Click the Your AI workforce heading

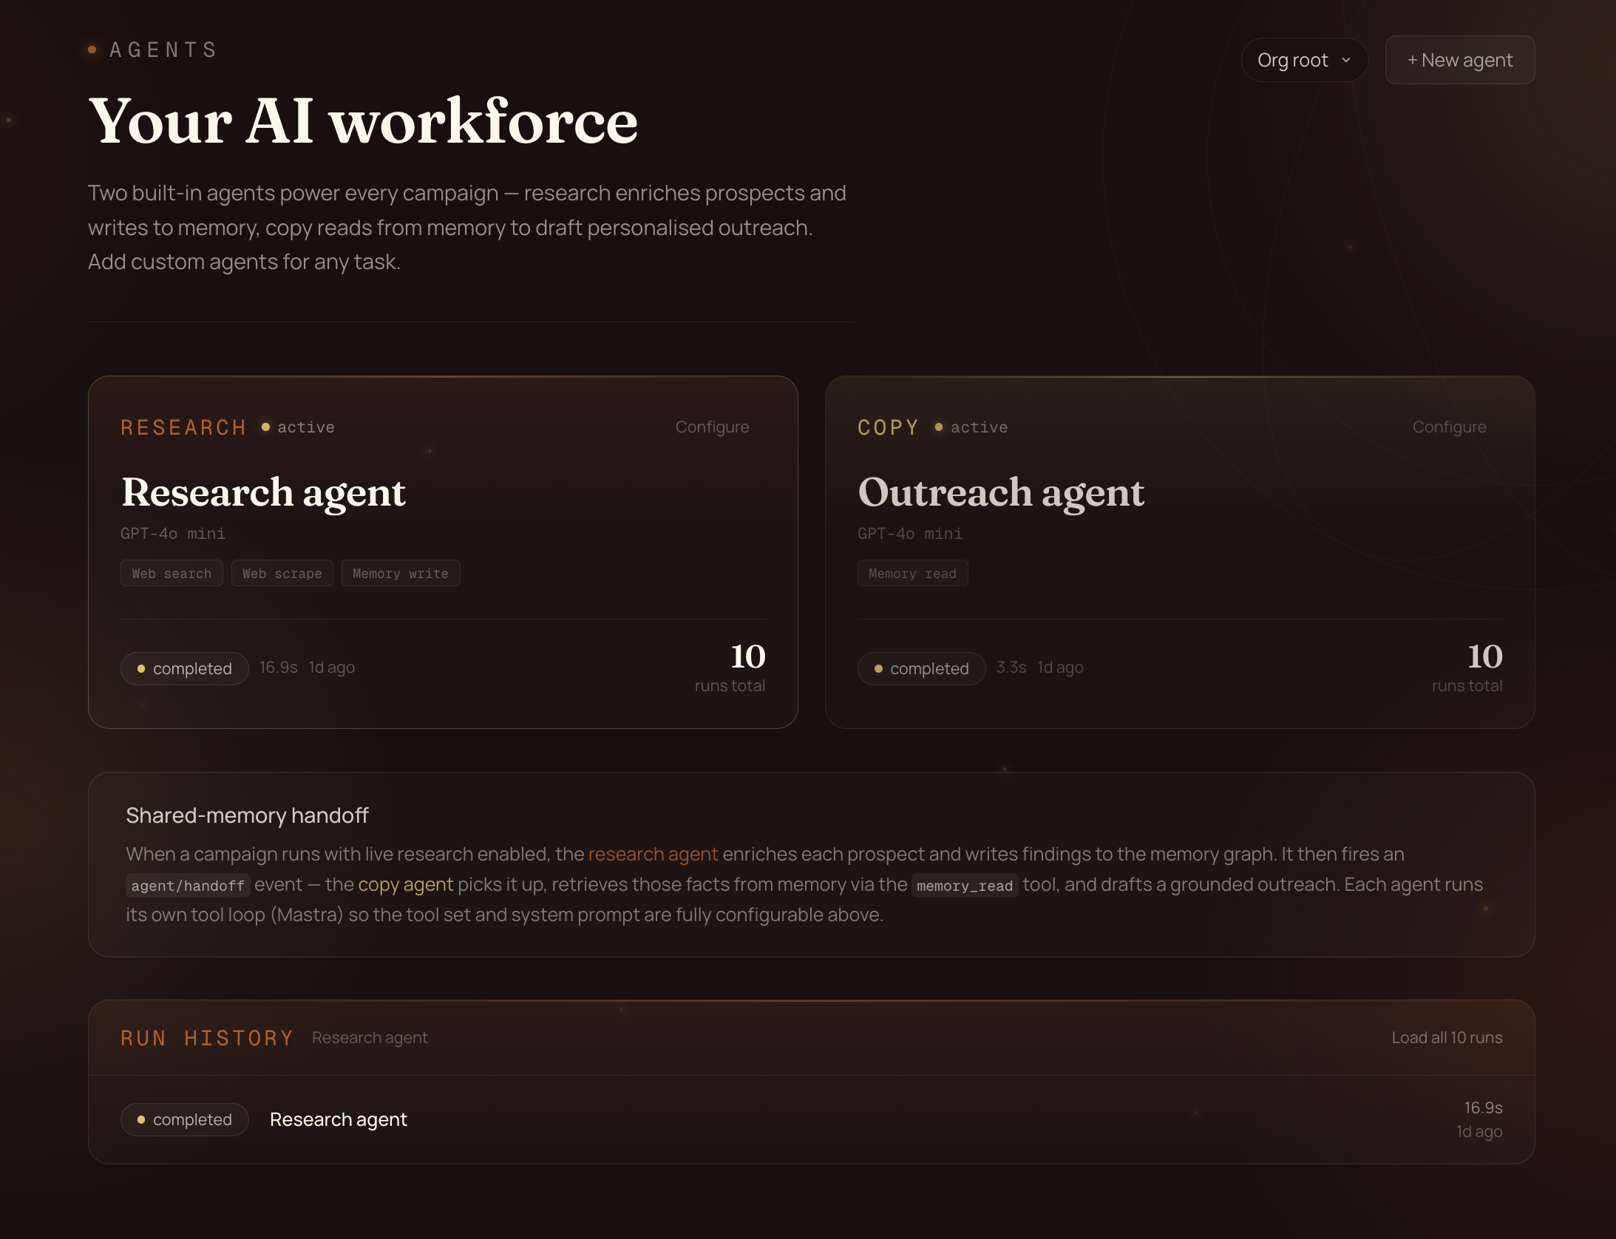[363, 120]
